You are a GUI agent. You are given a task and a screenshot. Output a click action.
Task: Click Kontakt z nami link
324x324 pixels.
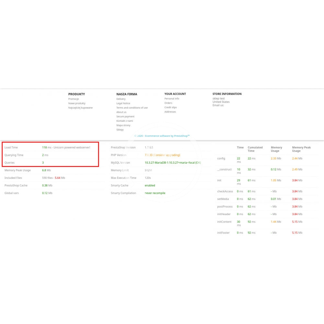click(x=124, y=121)
